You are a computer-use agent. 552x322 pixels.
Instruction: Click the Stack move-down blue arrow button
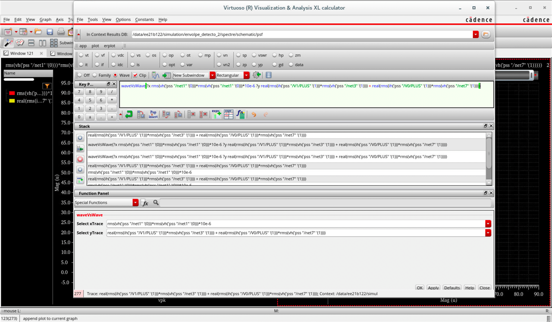tap(80, 169)
